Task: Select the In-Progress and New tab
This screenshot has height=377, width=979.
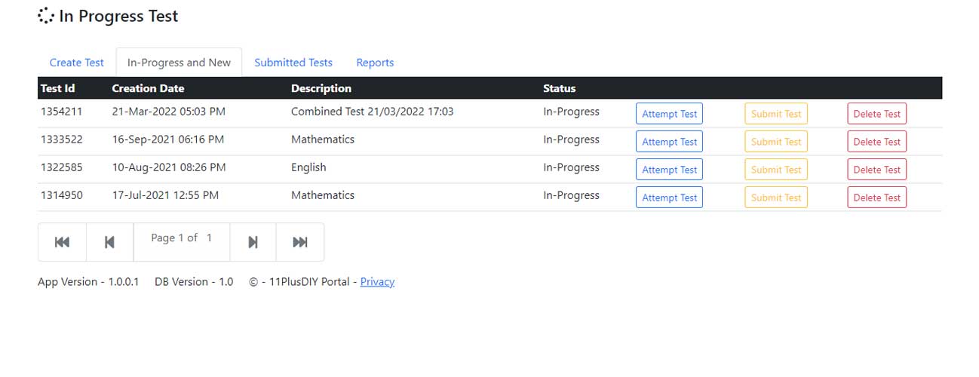Action: click(179, 63)
